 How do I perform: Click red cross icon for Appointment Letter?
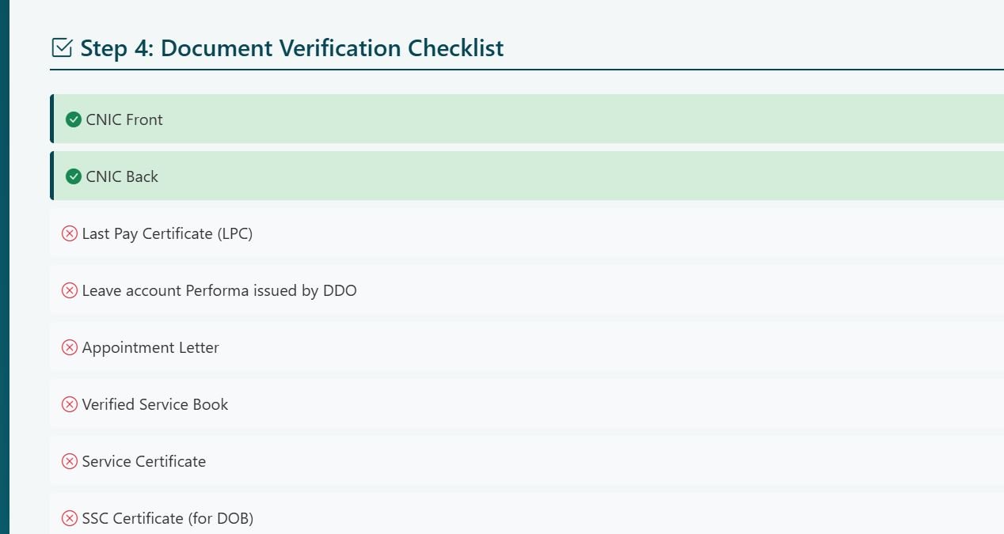[70, 347]
